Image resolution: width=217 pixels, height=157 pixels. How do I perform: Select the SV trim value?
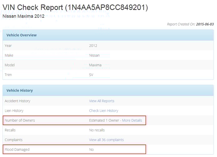(x=91, y=75)
